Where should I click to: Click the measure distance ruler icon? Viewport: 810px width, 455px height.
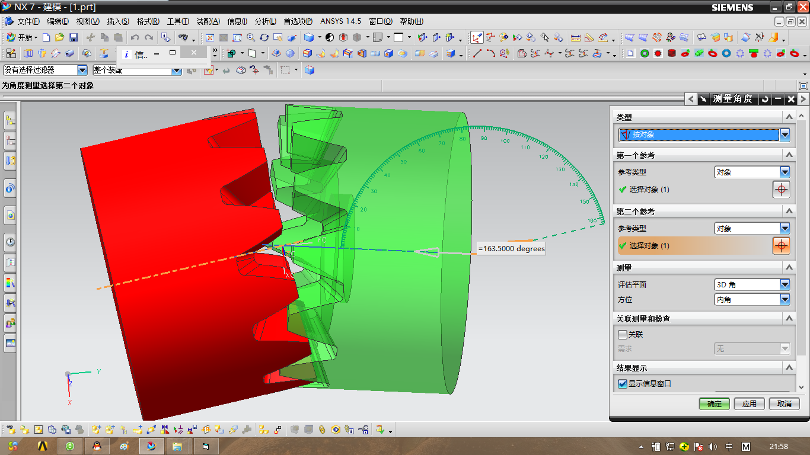click(575, 37)
